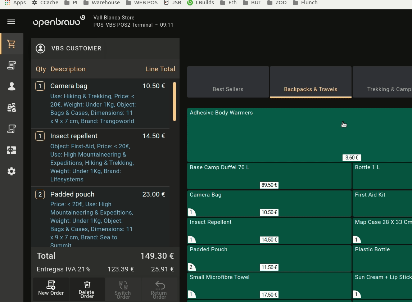This screenshot has height=302, width=412.
Task: Switch to Best Sellers tab
Action: tap(228, 82)
